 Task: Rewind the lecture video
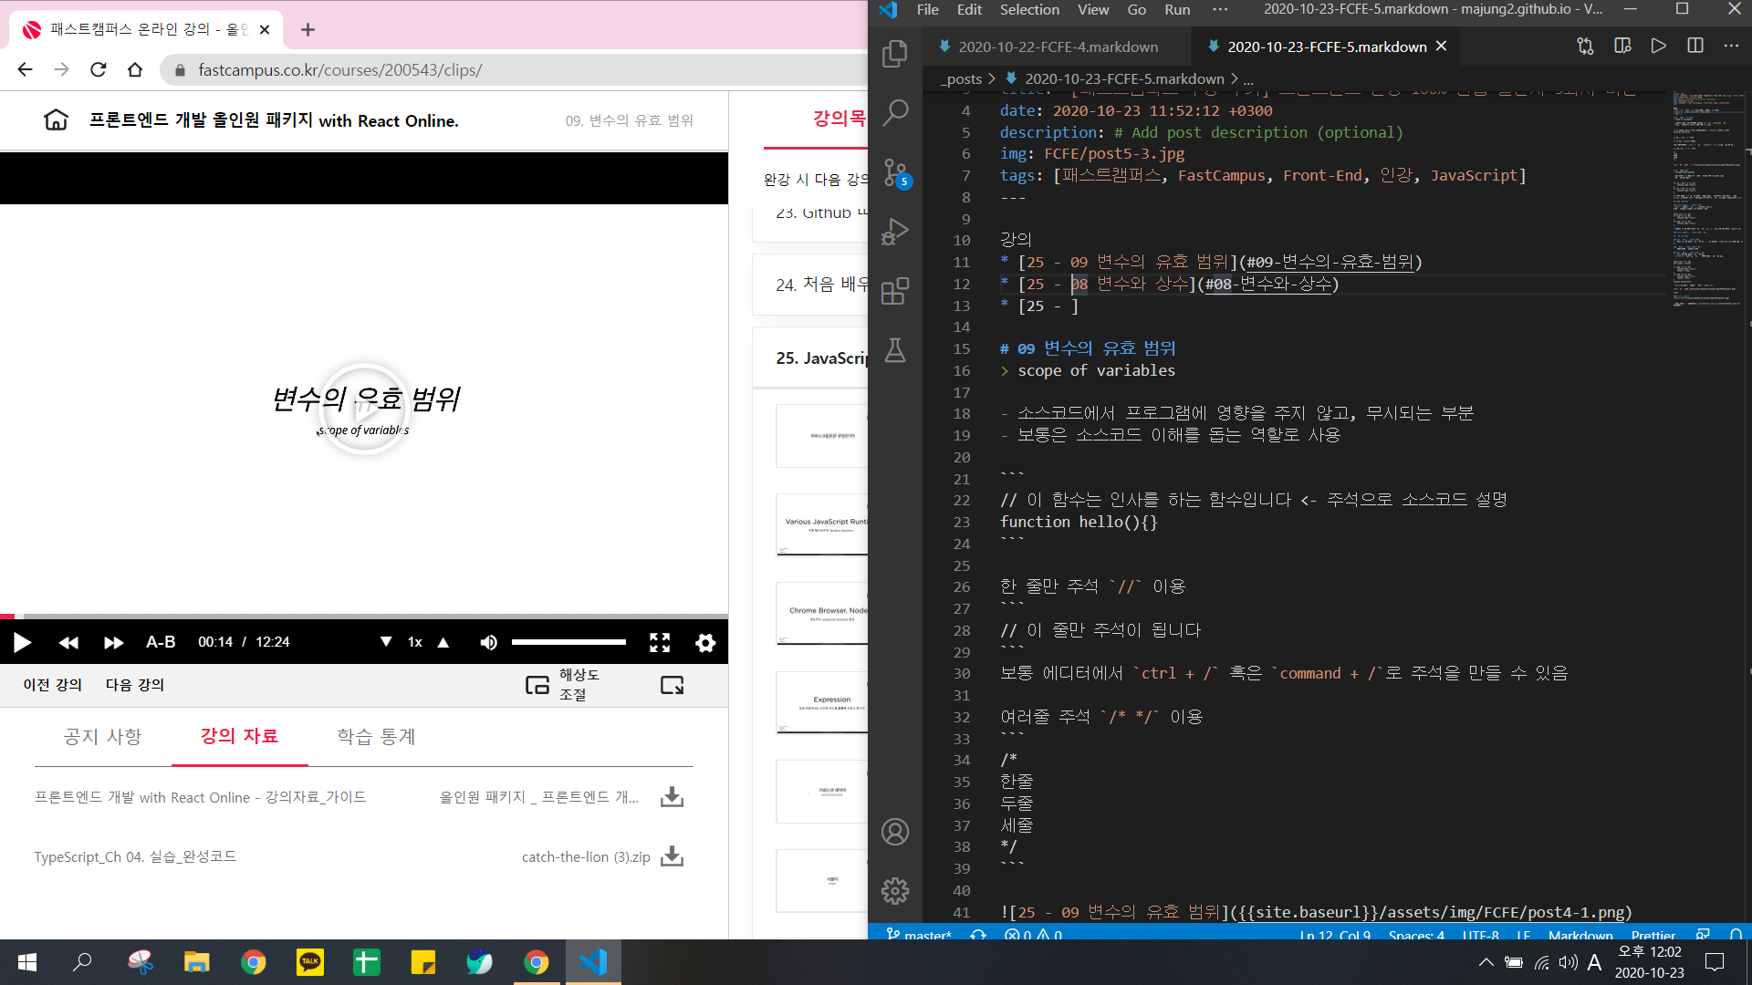pyautogui.click(x=68, y=642)
